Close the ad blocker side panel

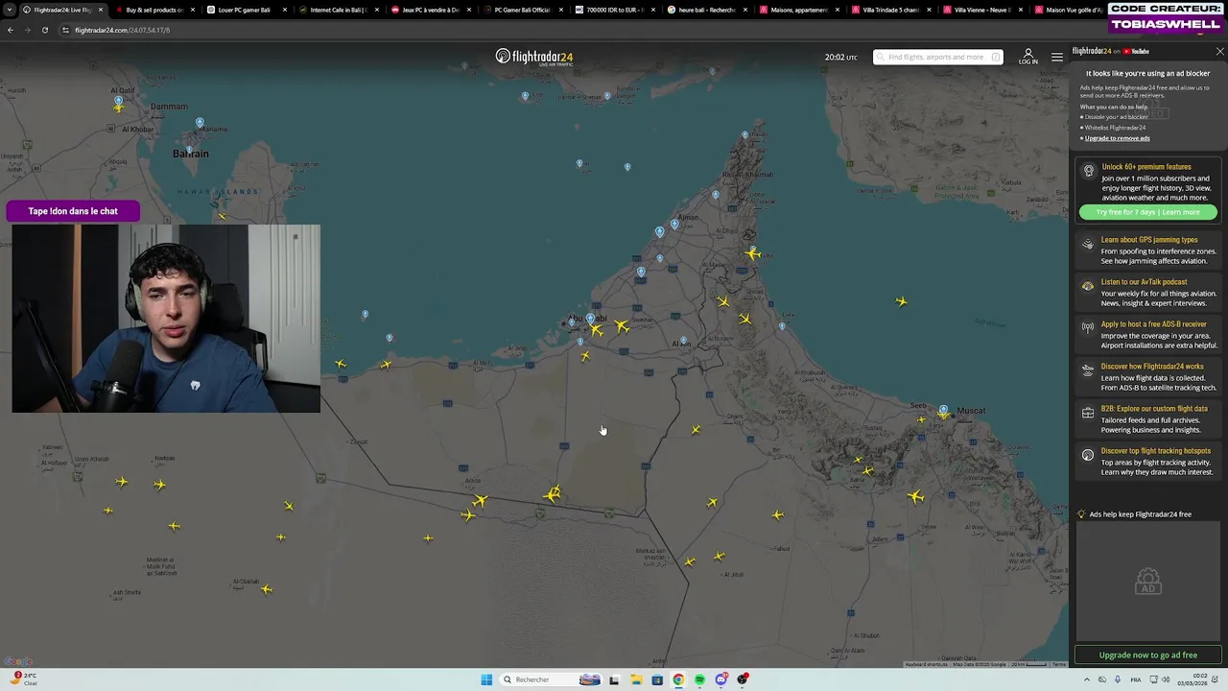1219,51
